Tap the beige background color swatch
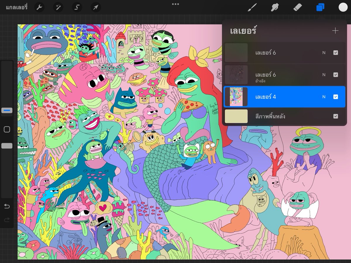Screen dimensions: 351x263 (236, 116)
